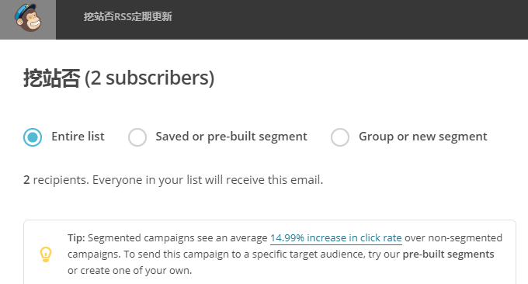Click the bold "Tip:" label

pyautogui.click(x=76, y=238)
